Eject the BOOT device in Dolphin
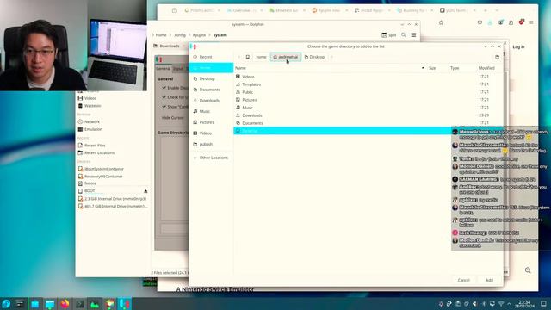The height and width of the screenshot is (310, 551). (x=145, y=191)
